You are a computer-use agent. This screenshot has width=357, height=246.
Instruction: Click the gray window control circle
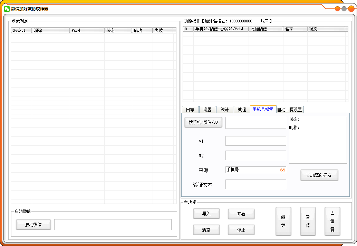coord(344,9)
